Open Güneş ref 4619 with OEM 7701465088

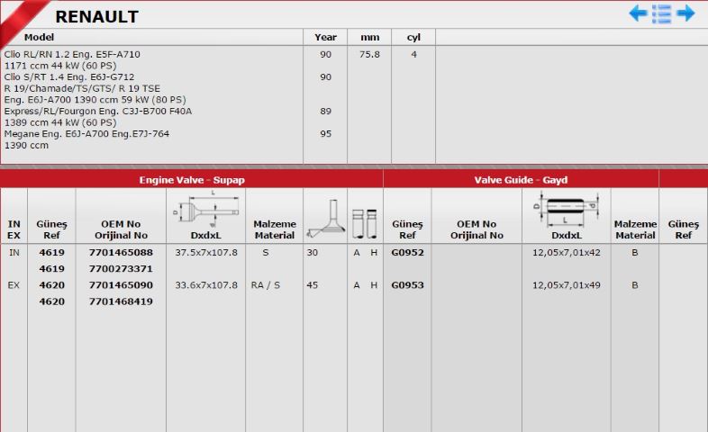coord(52,253)
